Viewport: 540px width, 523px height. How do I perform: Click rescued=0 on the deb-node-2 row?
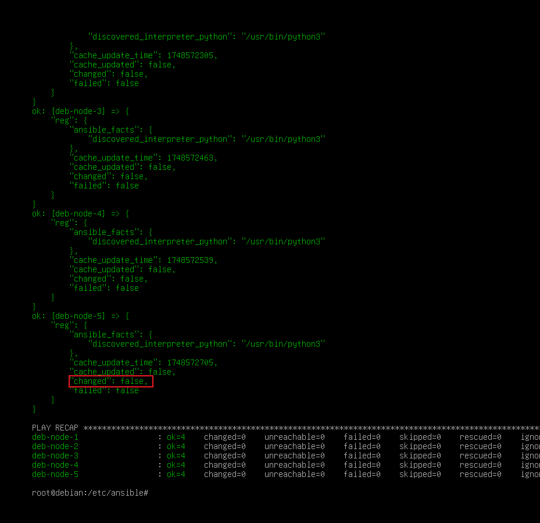pos(481,446)
